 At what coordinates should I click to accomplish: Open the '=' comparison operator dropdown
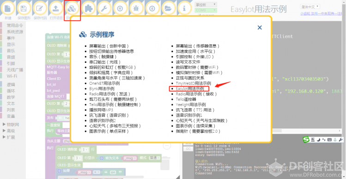click(96, 173)
